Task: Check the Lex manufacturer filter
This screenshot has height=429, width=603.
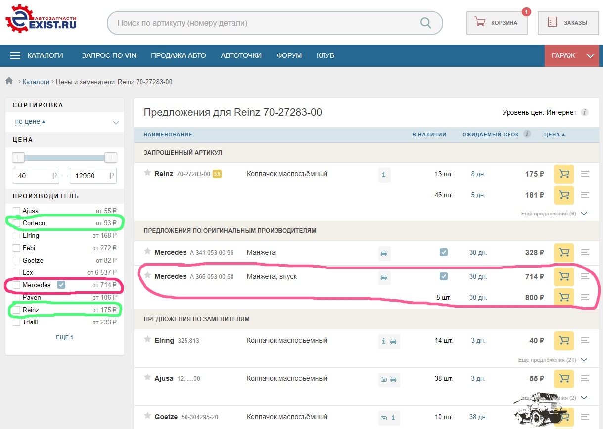Action: coord(17,273)
